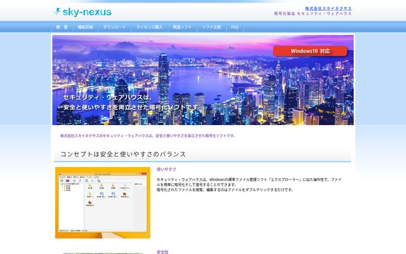Click the コンセプトは安全と使いやすさのバランス heading
406x254 pixels.
[123, 154]
